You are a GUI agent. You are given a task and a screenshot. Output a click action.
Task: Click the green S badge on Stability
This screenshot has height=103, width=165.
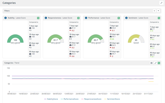point(38,18)
